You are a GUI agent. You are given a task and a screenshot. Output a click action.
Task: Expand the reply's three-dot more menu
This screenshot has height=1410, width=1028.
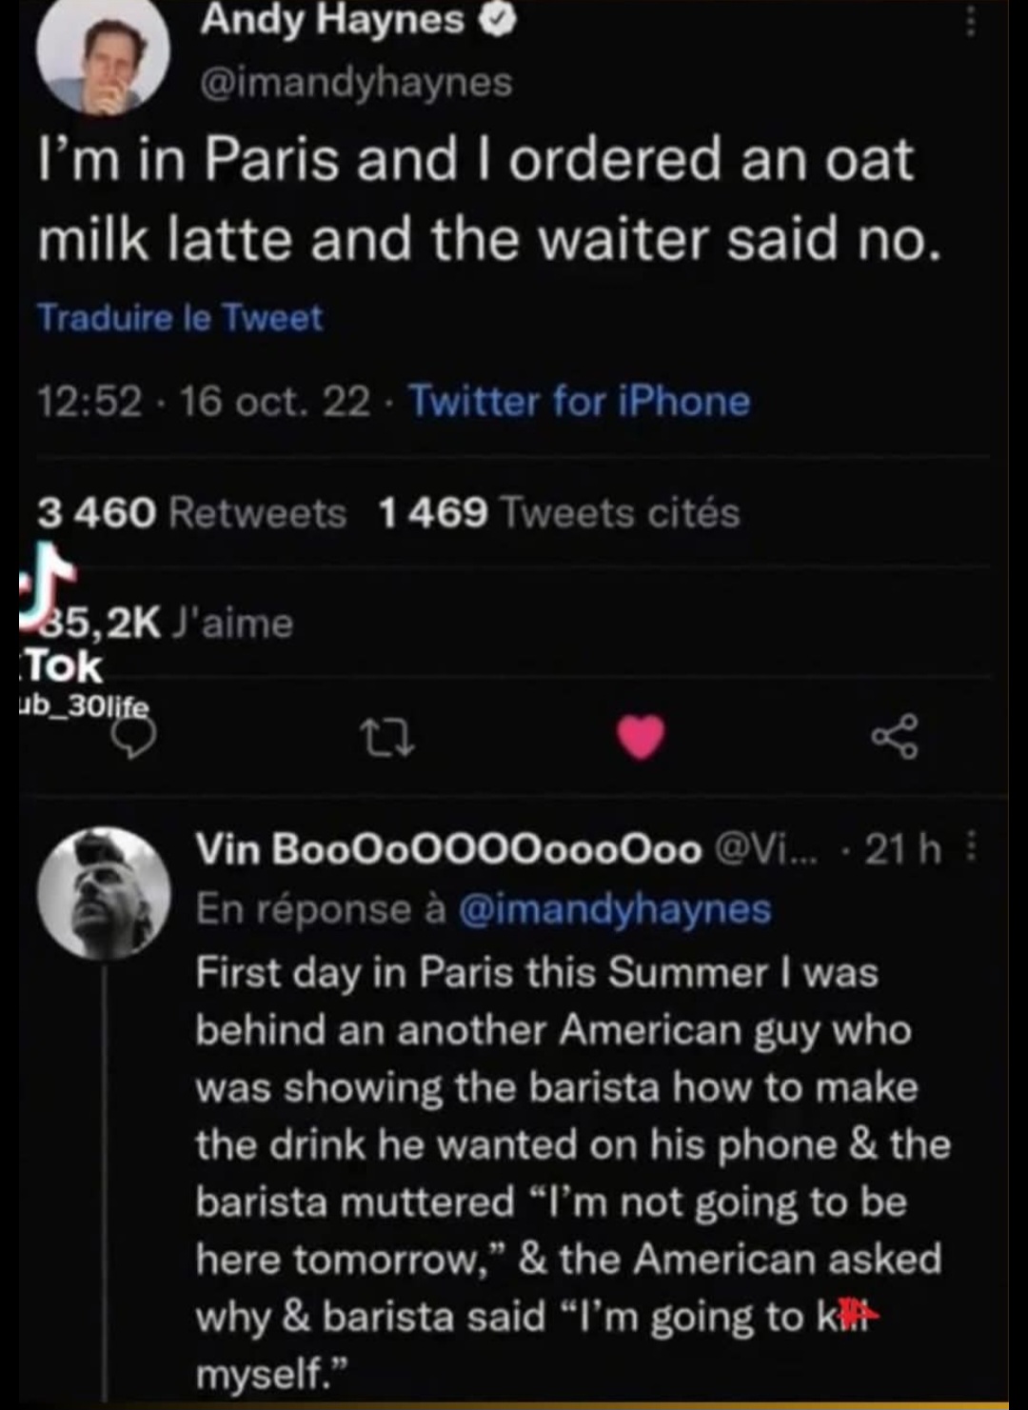(971, 845)
